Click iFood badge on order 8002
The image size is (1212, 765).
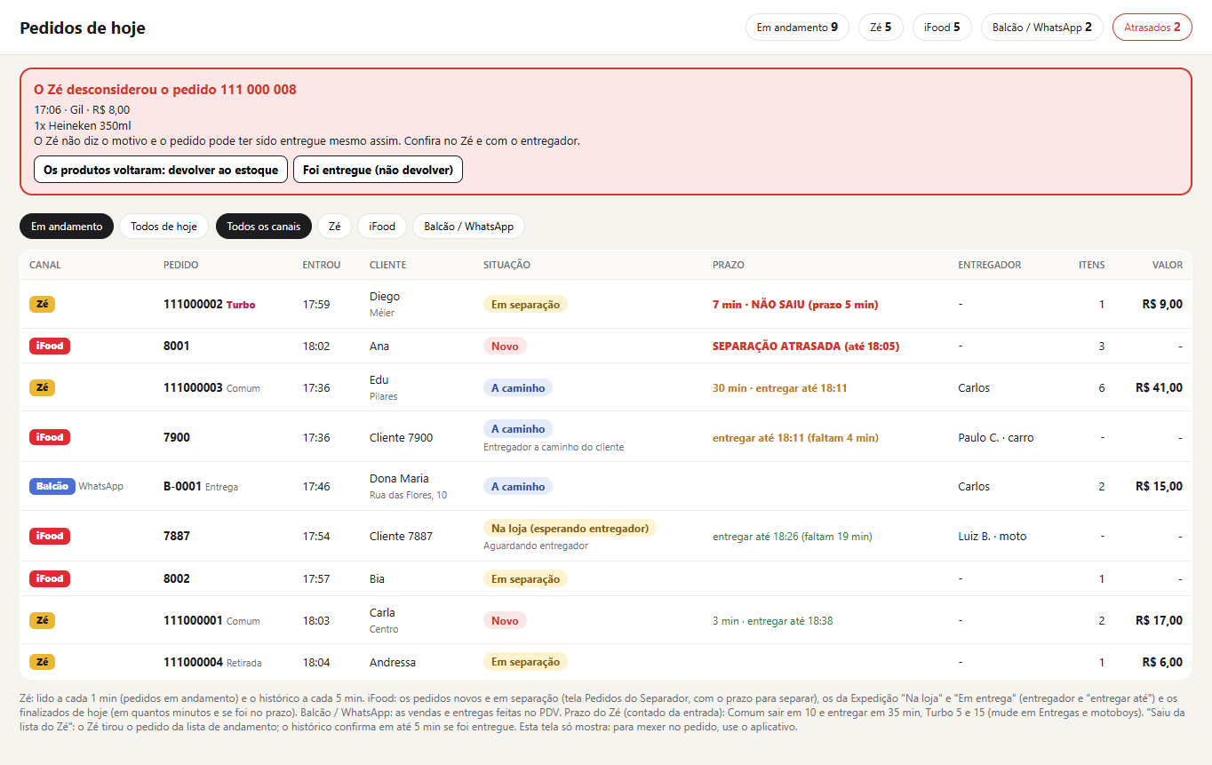coord(50,578)
